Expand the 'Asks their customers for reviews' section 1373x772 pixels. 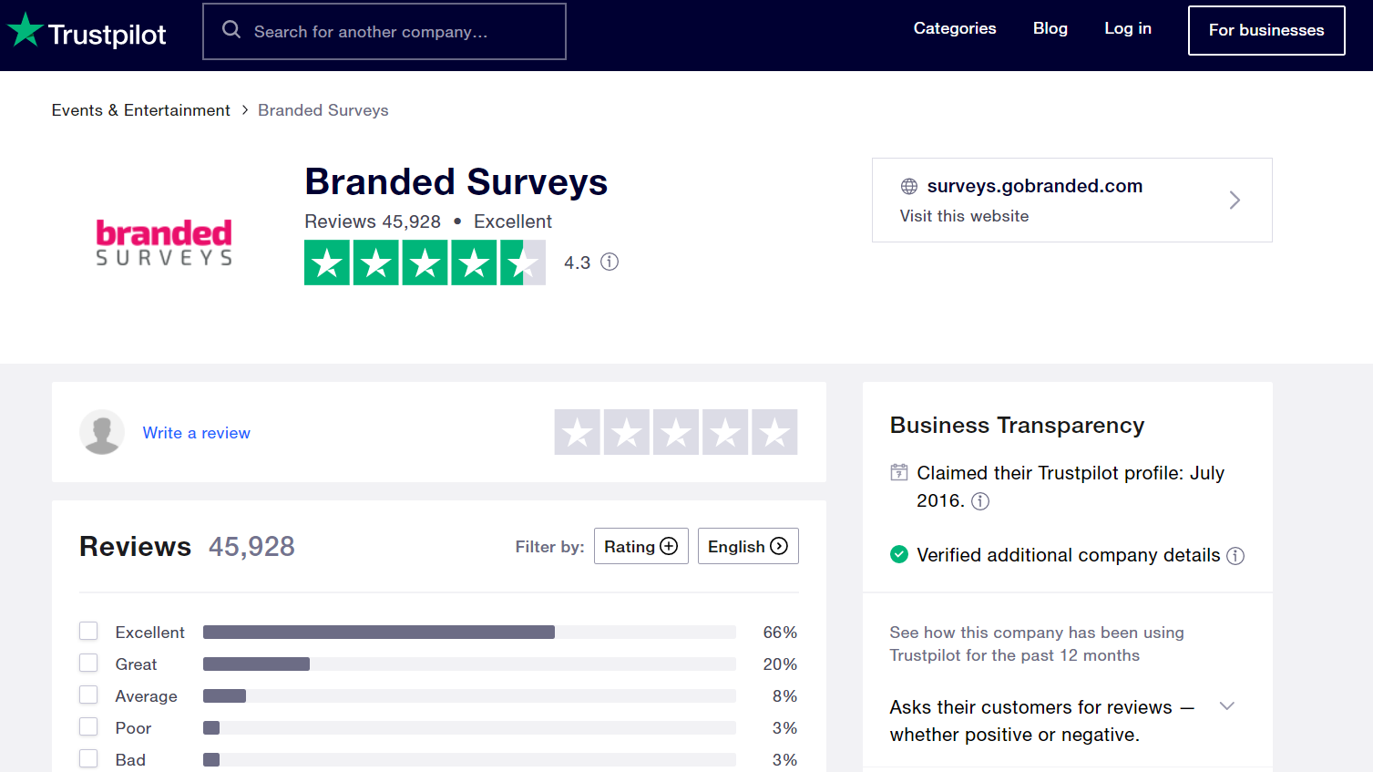(x=1227, y=706)
